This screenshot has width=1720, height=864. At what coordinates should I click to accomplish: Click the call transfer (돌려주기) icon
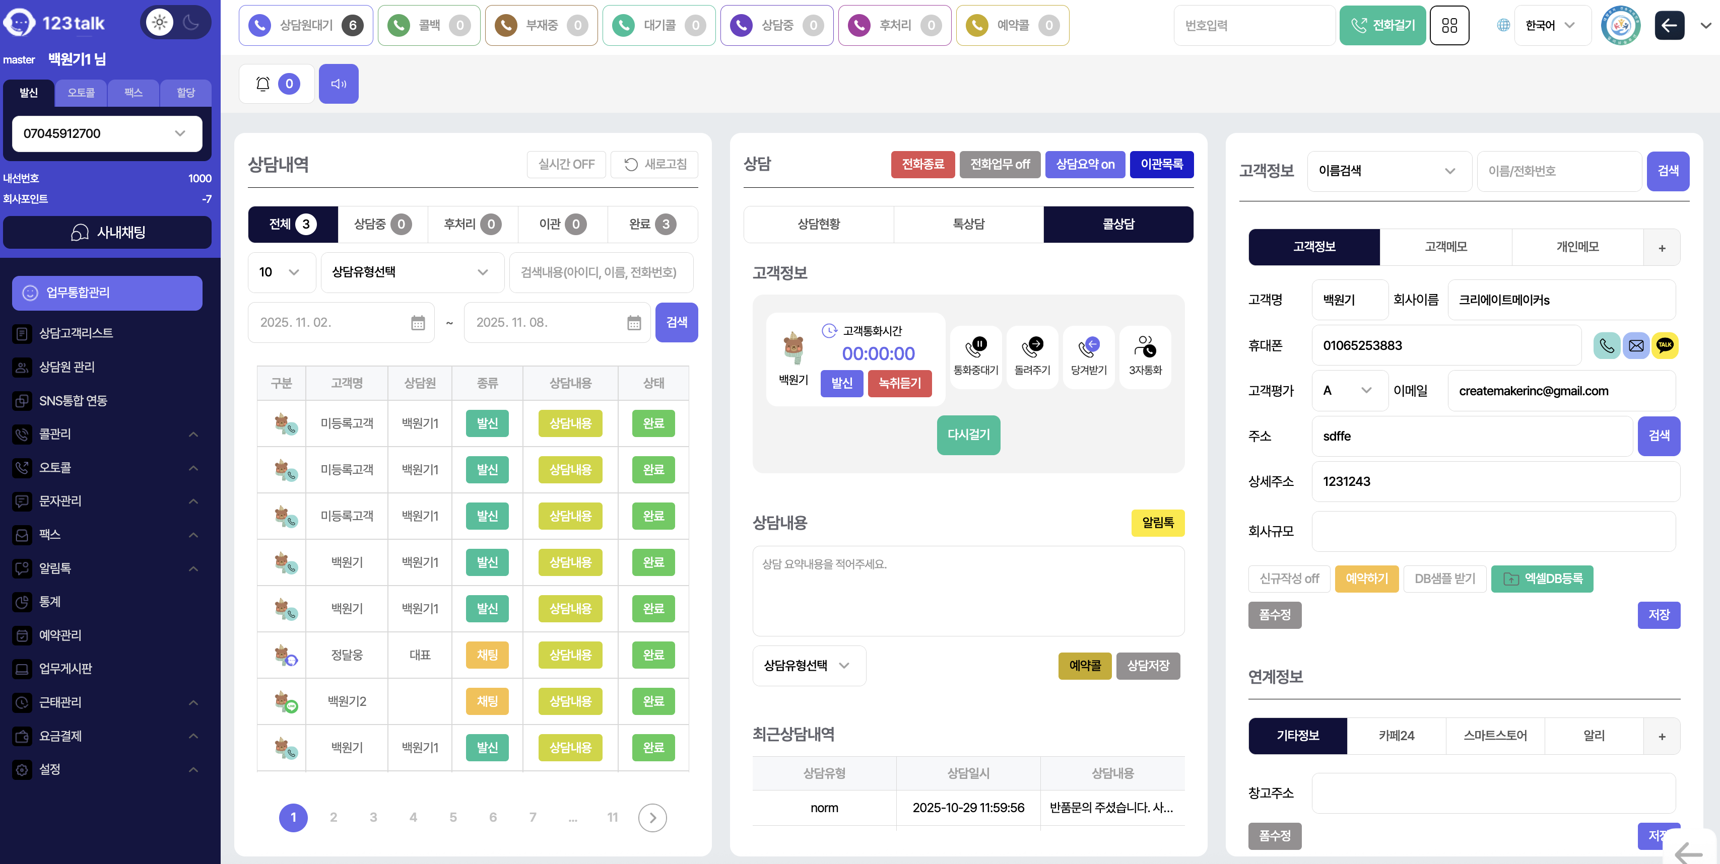point(1032,356)
